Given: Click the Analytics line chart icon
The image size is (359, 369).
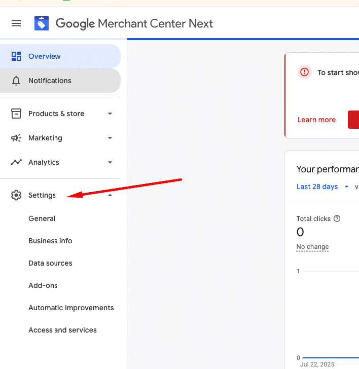Looking at the screenshot, I should [x=16, y=162].
